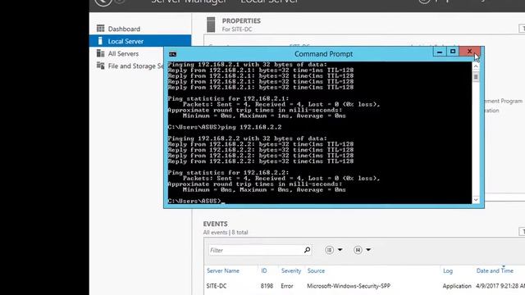Click the magnifier search icon in Events filter
The image size is (525, 295).
pyautogui.click(x=307, y=250)
